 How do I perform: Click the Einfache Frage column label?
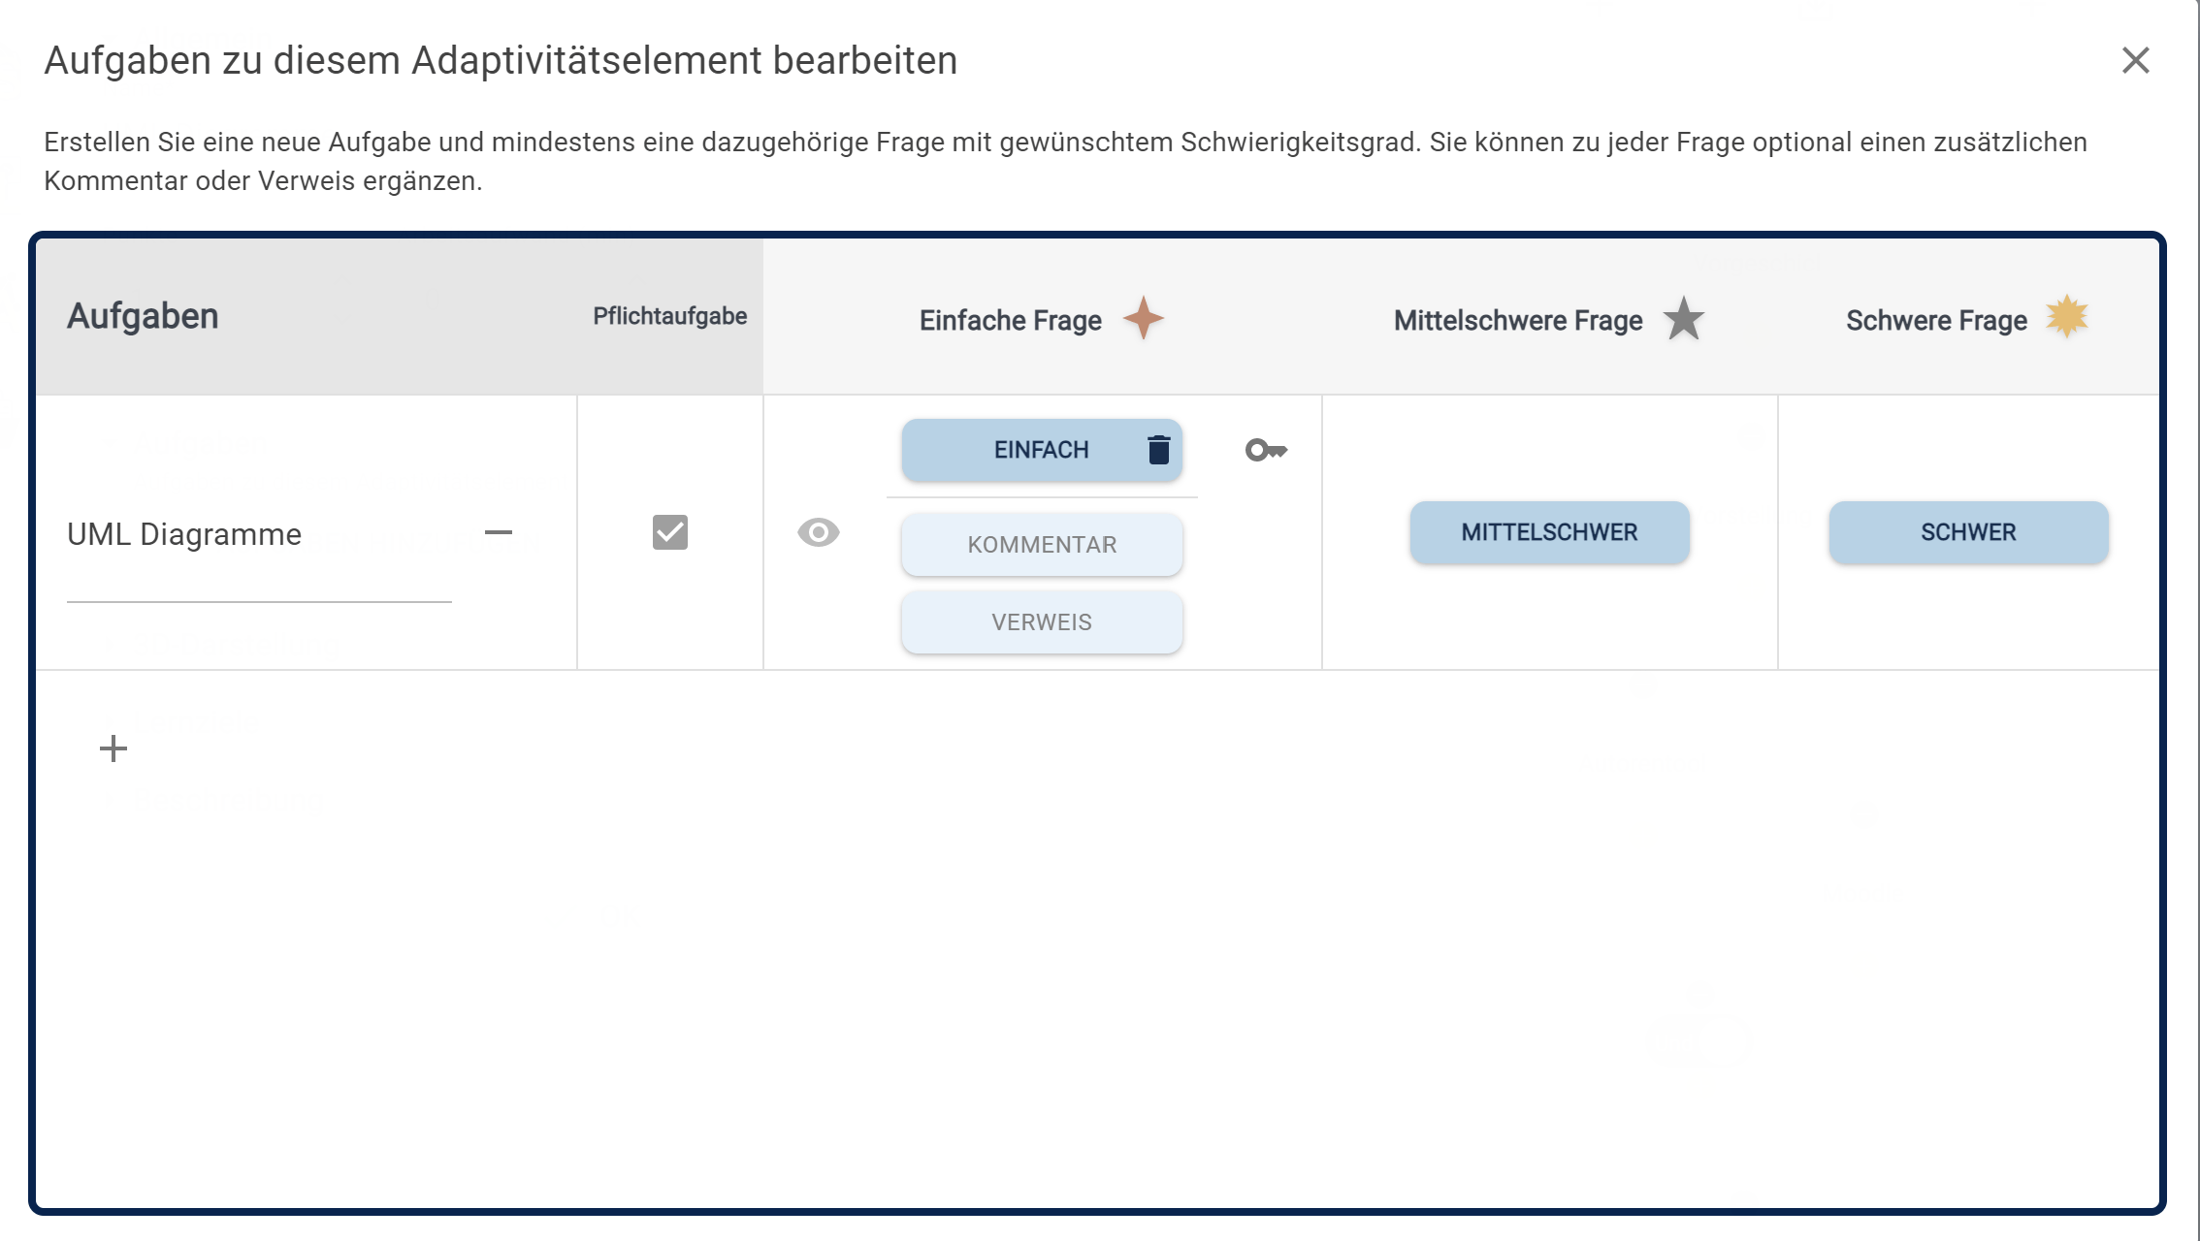[x=1010, y=320]
